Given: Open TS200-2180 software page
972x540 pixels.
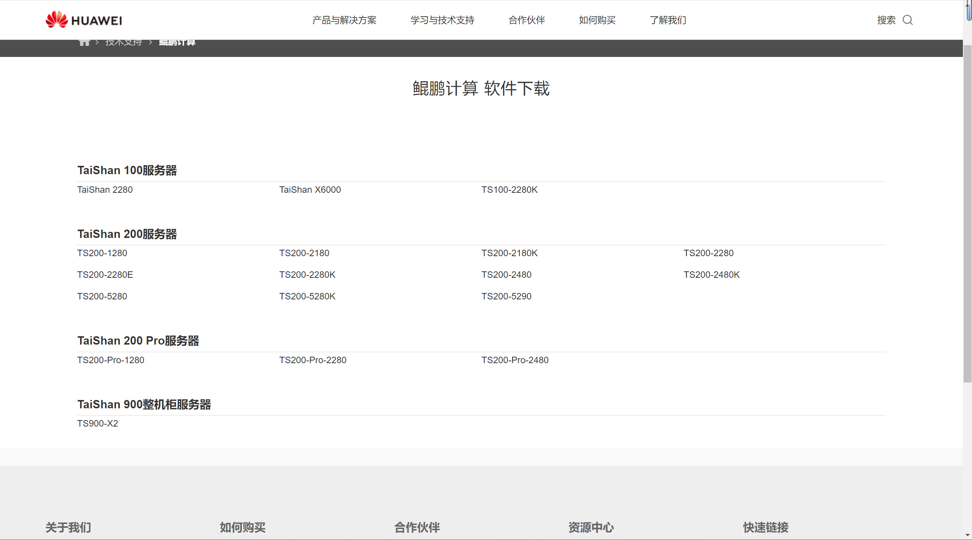Looking at the screenshot, I should click(304, 253).
